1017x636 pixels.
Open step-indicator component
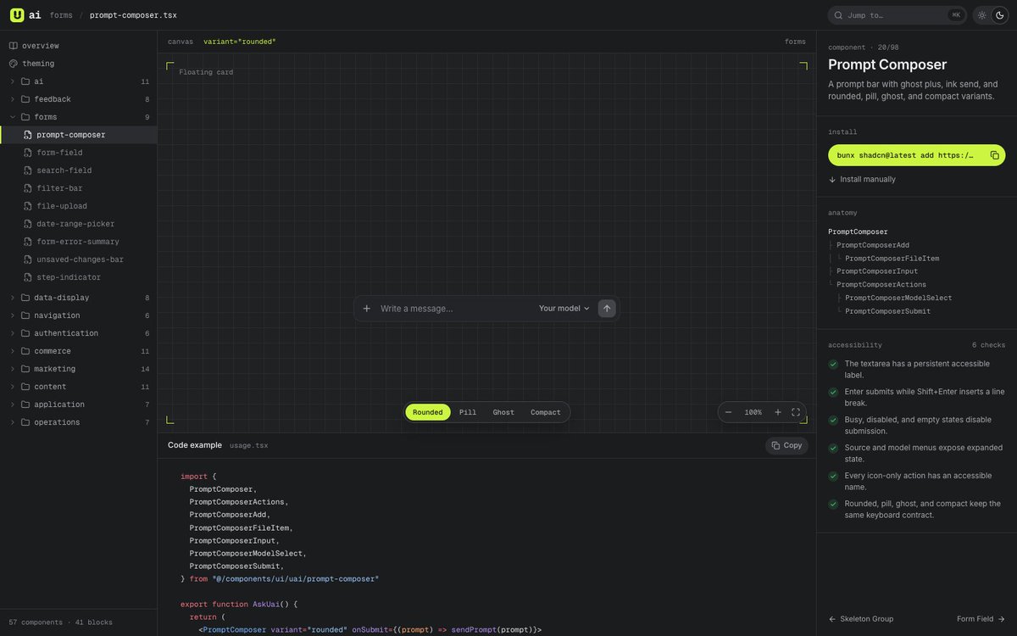[x=78, y=277]
